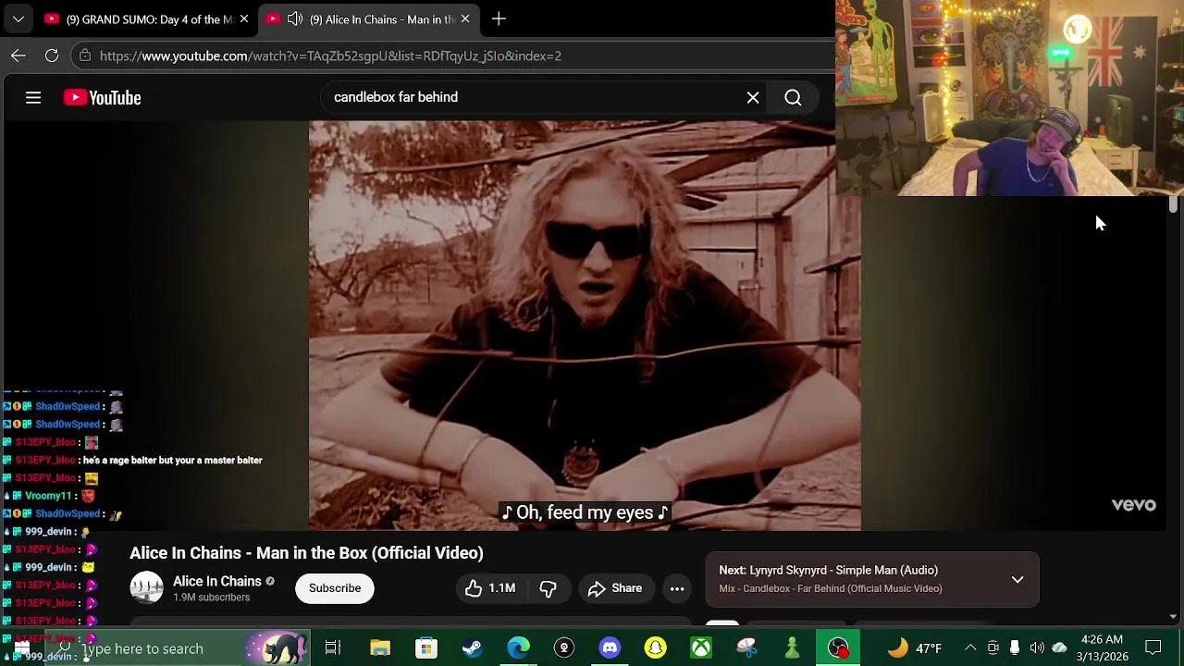
Task: Open the tab search dropdown
Action: pyautogui.click(x=18, y=18)
